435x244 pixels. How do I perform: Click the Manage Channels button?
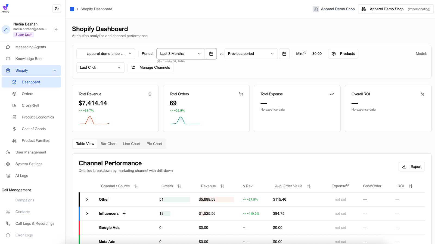pos(150,68)
